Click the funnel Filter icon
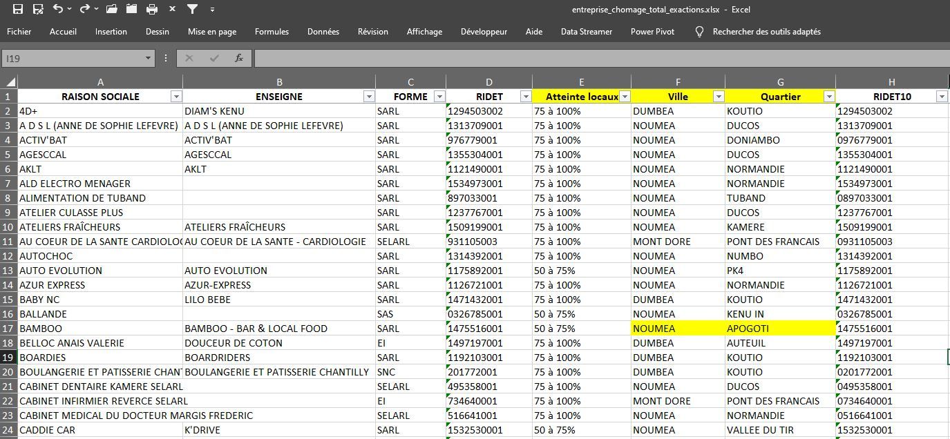 tap(193, 10)
